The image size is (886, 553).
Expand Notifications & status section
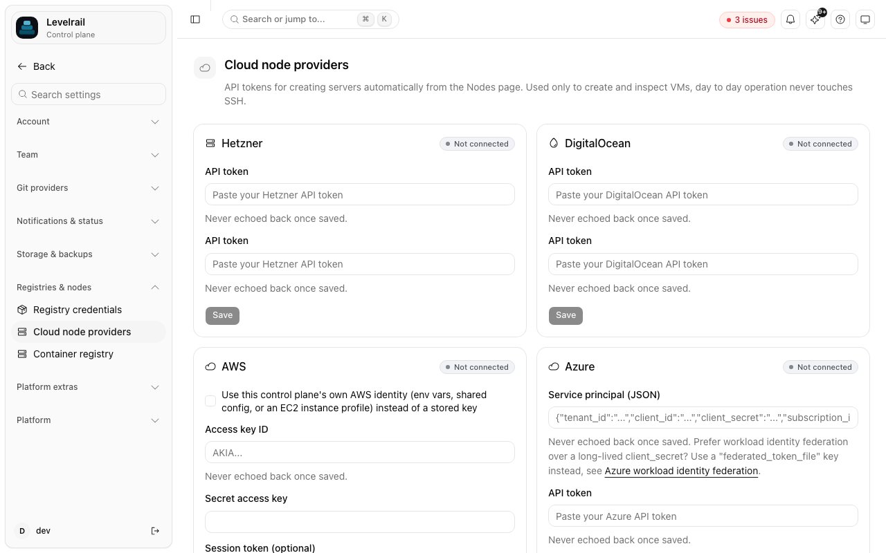coord(89,221)
